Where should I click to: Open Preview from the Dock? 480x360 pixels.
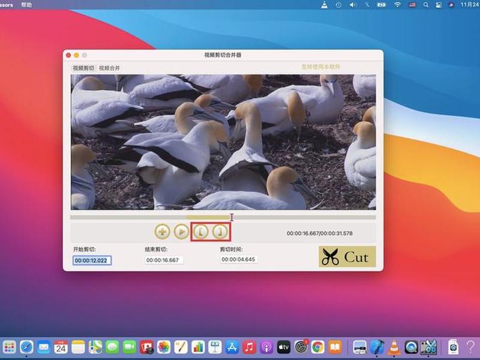tap(359, 347)
